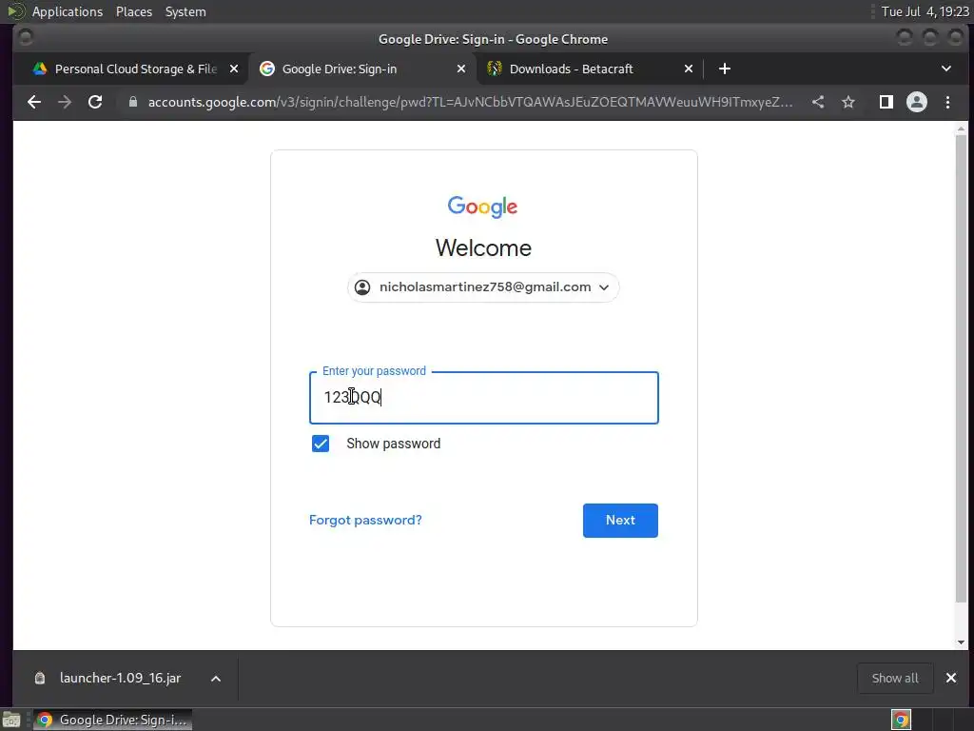Screen dimensions: 974x731
Task: Open the Chrome profile avatar menu
Action: pyautogui.click(x=917, y=102)
